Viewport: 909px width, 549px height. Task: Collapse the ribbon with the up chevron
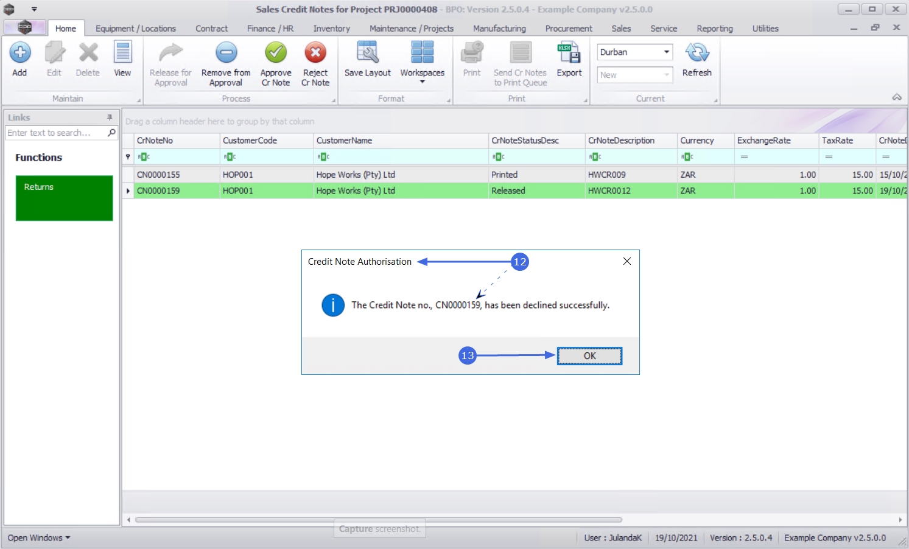coord(897,97)
